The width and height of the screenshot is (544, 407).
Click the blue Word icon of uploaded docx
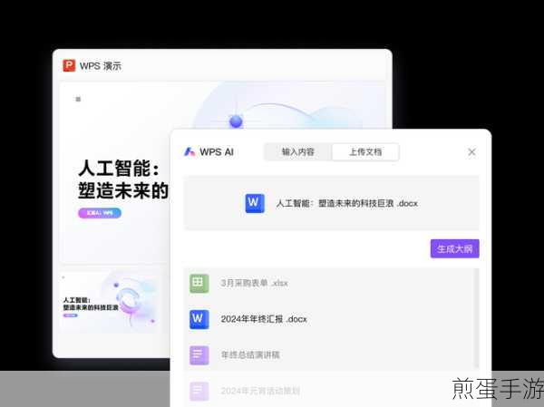tap(255, 203)
